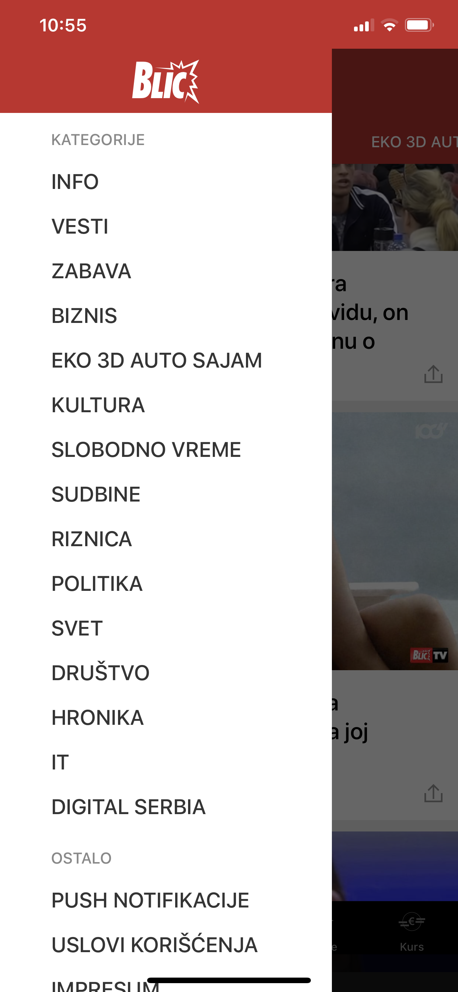Tap the share icon on the first article

tap(433, 374)
